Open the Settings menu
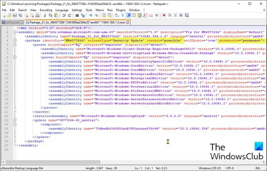The width and height of the screenshot is (267, 171). [x=77, y=10]
